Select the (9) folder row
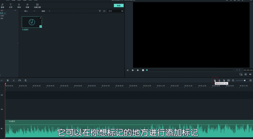Image resolution: width=253 pixels, height=139 pixels. [2, 18]
